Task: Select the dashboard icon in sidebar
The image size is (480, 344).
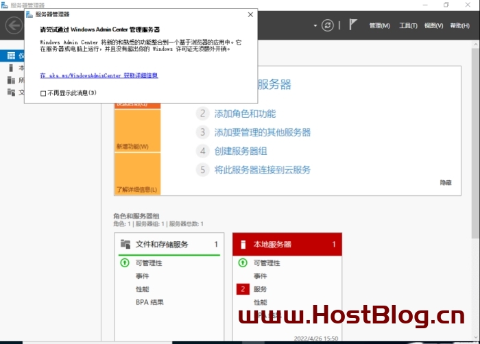Action: coord(11,56)
